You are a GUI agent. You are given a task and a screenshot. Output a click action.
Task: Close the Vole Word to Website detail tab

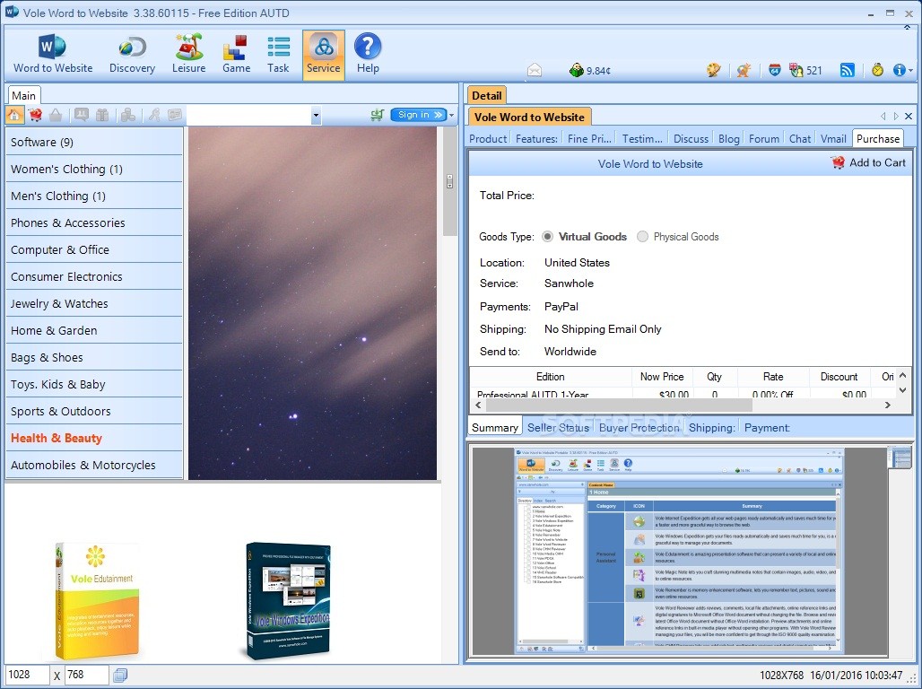tap(909, 117)
